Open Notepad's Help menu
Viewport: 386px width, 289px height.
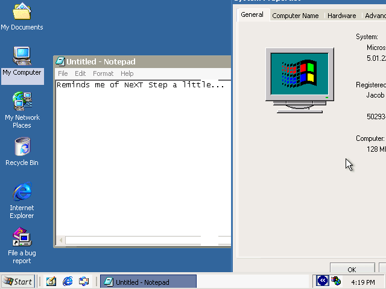click(127, 73)
